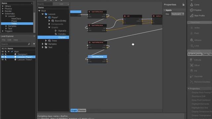Screen dimensions: 212x119
Task: Switch to the Tools tab
Action: pos(205,54)
